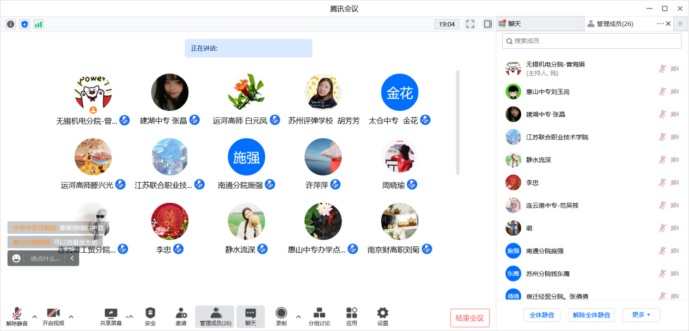Expand audio options arrow beside 解除静音
This screenshot has width=689, height=331.
pos(34,316)
